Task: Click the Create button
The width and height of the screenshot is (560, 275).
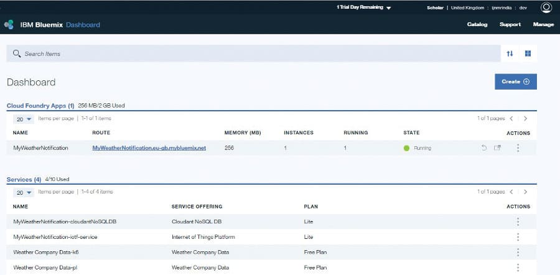Action: coord(515,82)
